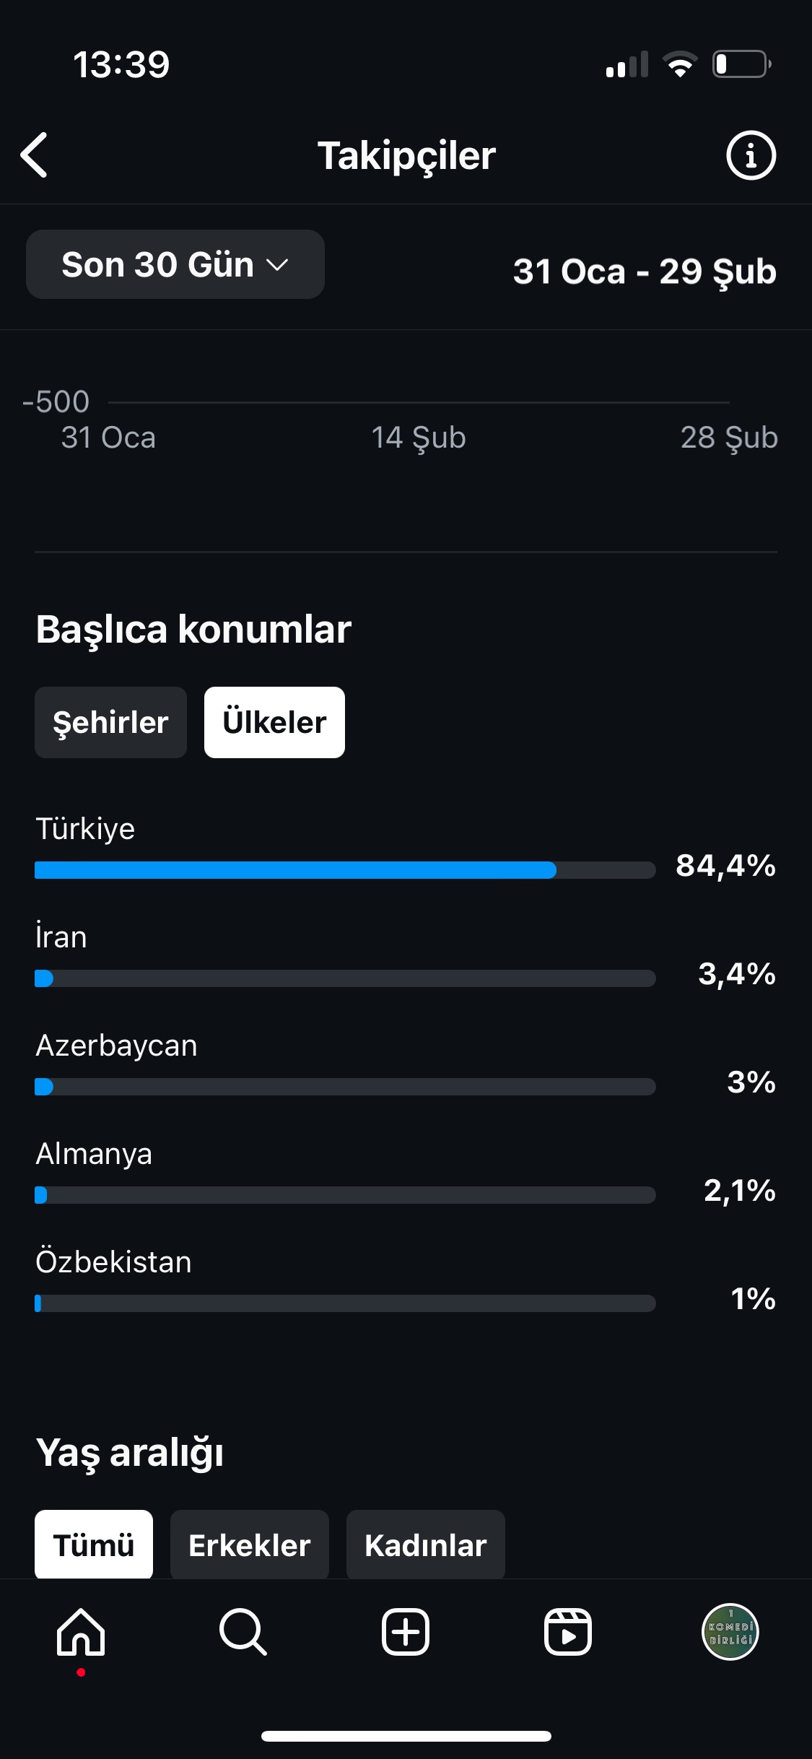Switch to the Şehirler tab

110,722
